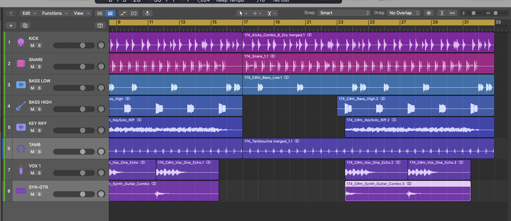Screen dimensions: 511x221
Task: Select the 174_C#m_KeySolo_Riff.2 region
Action: [420, 127]
